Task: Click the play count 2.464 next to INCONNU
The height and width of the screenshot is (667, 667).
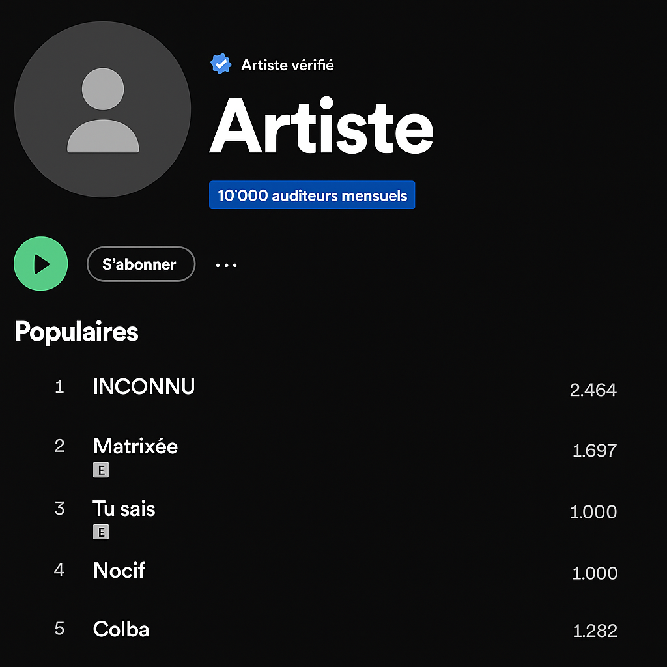Action: [593, 390]
